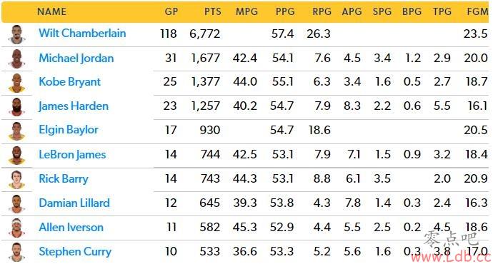The image size is (498, 264).
Task: Click Allen Iverson's headband avatar
Action: pos(17,228)
